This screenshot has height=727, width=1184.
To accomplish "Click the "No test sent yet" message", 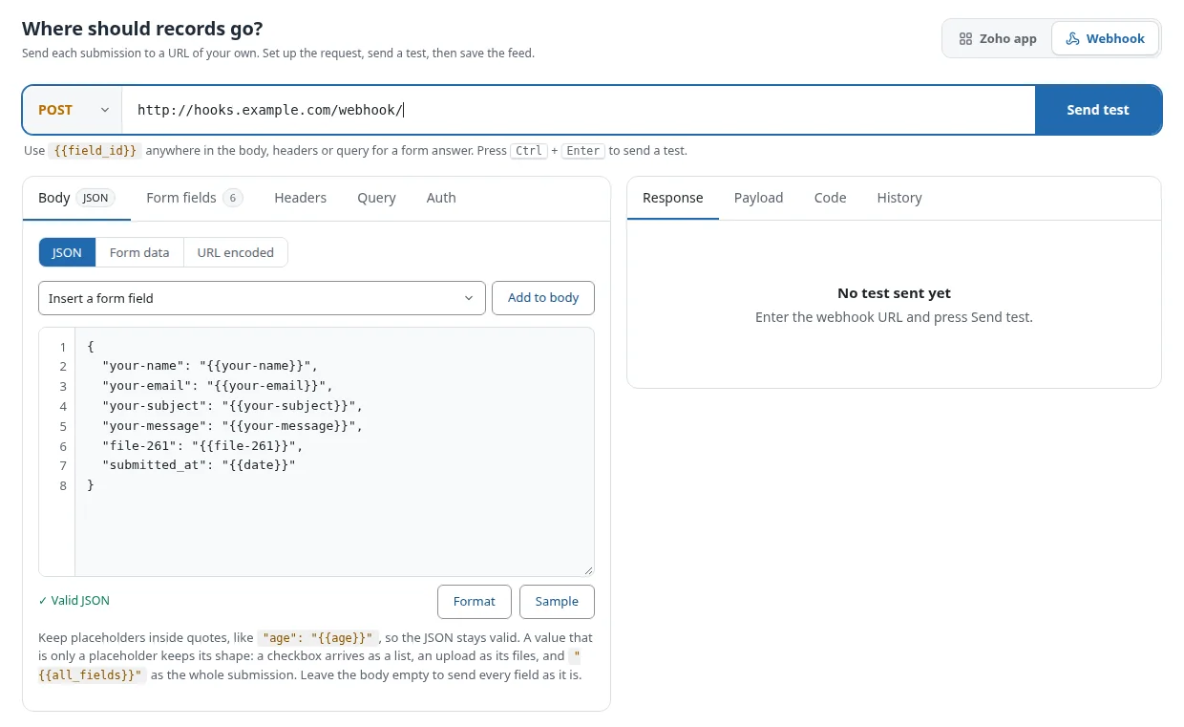I will pos(895,293).
